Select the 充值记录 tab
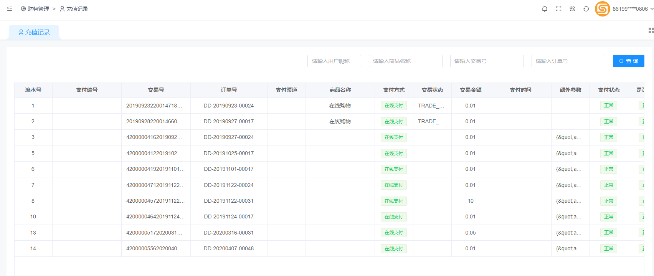654x276 pixels. (x=34, y=32)
